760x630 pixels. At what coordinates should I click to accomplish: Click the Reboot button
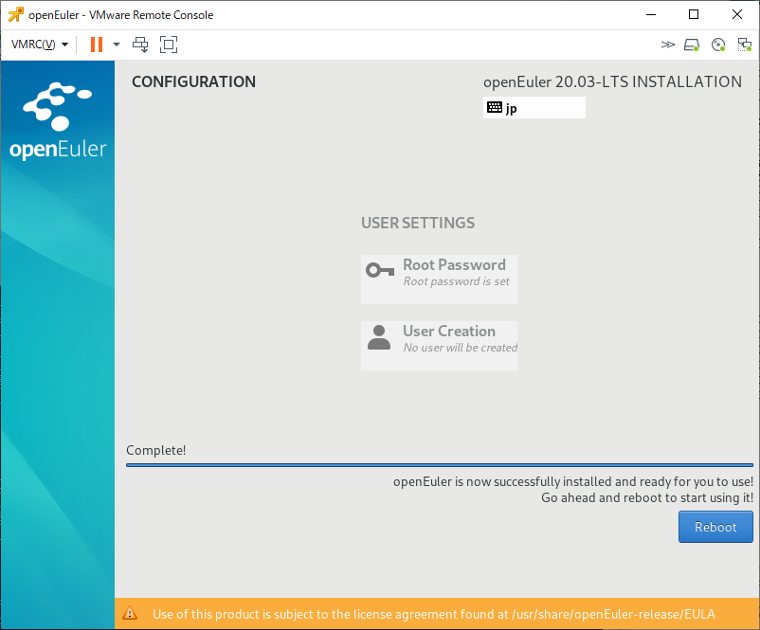(715, 527)
